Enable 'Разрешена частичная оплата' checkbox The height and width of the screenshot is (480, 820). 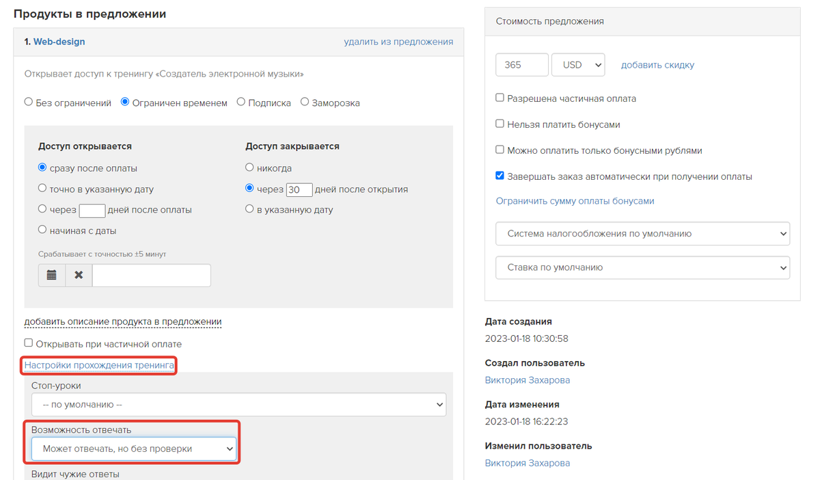coord(500,98)
